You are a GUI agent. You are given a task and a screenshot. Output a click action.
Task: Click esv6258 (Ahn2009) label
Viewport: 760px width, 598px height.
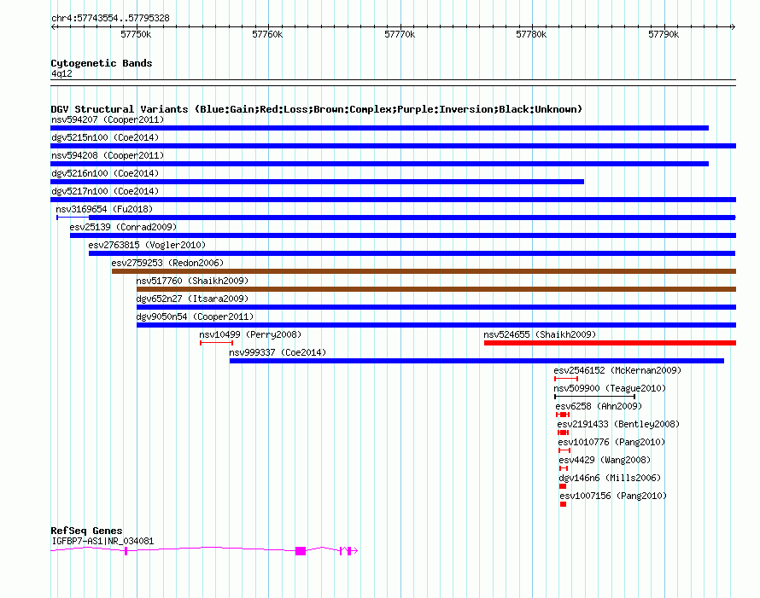(x=599, y=406)
